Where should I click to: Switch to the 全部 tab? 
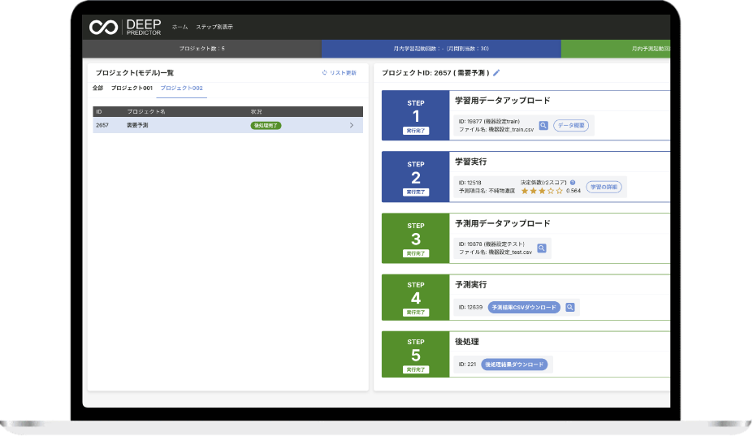point(97,88)
